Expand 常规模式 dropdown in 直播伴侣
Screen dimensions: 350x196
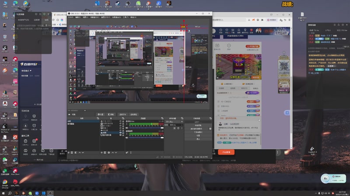pyautogui.click(x=26, y=71)
